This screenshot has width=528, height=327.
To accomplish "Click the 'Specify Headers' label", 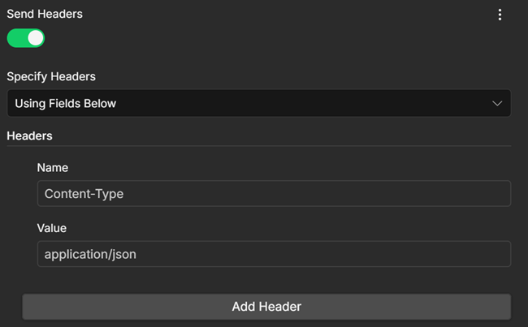I will click(51, 77).
